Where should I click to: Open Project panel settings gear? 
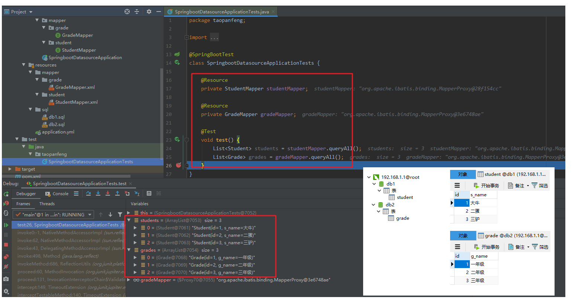149,12
